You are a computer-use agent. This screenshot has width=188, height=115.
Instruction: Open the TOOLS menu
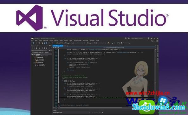pos(66,41)
